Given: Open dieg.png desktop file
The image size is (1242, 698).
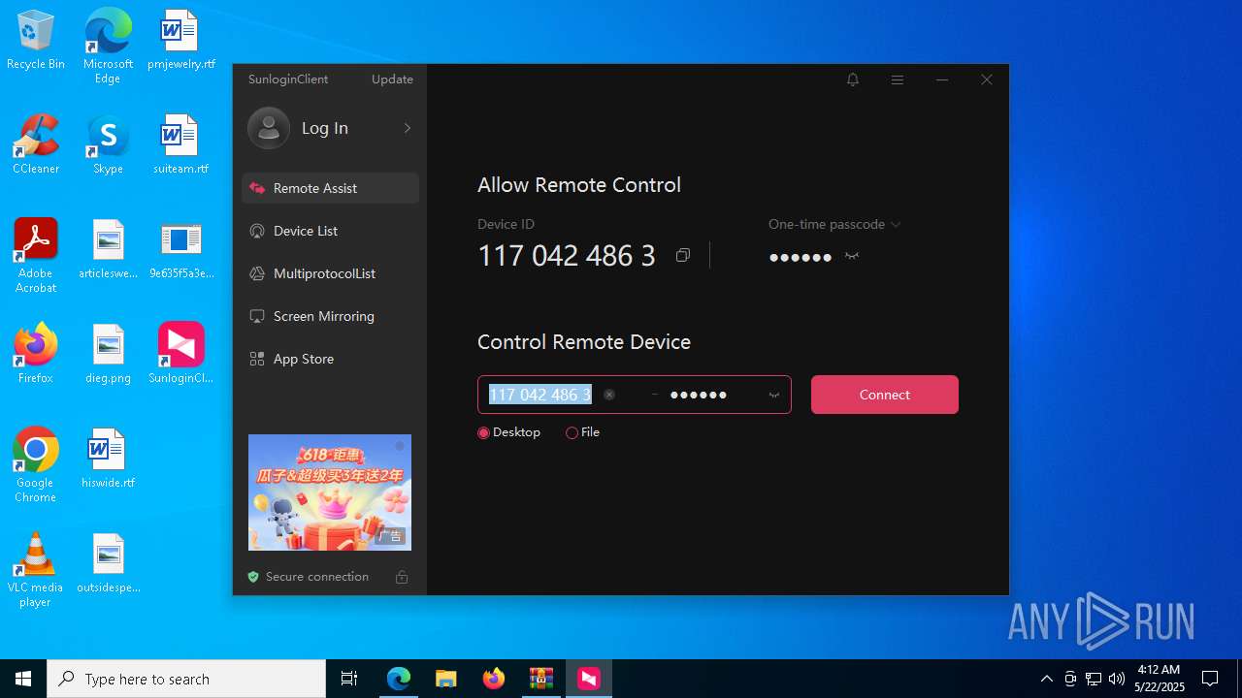Looking at the screenshot, I should click(x=108, y=354).
